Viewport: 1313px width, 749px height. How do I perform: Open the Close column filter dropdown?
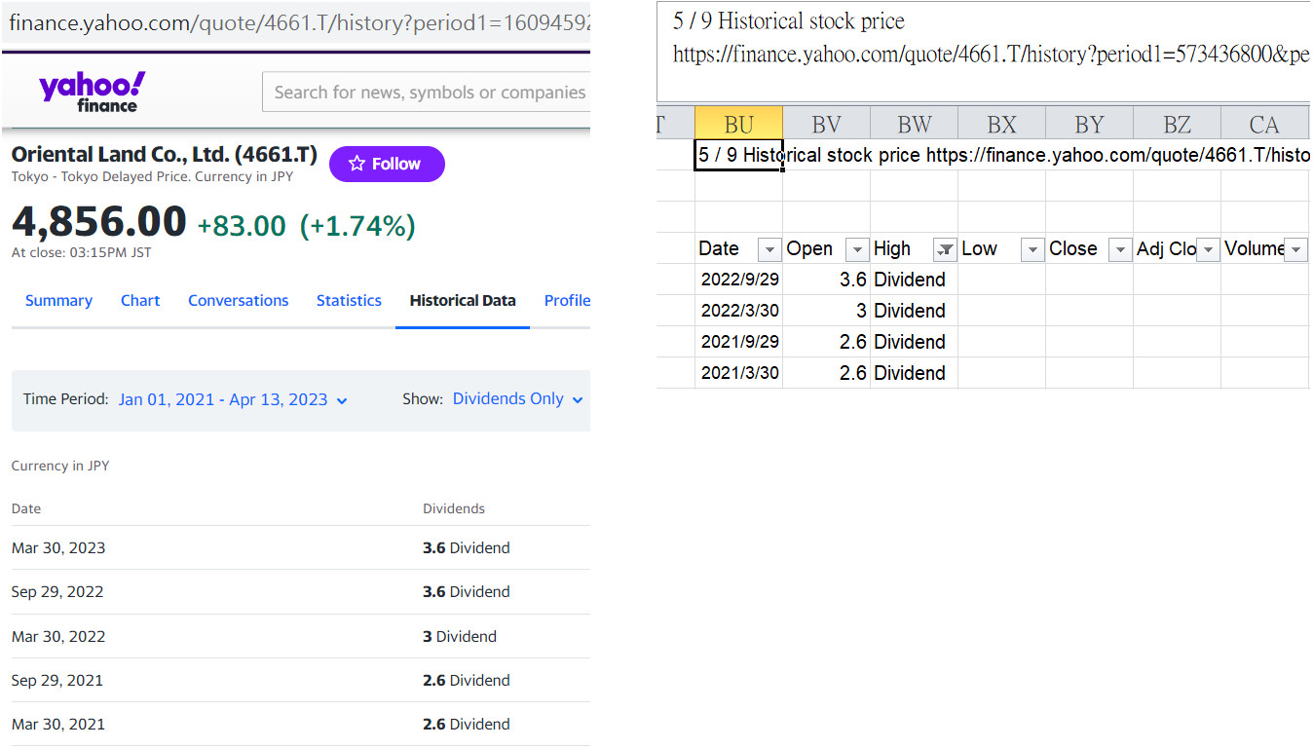point(1120,250)
